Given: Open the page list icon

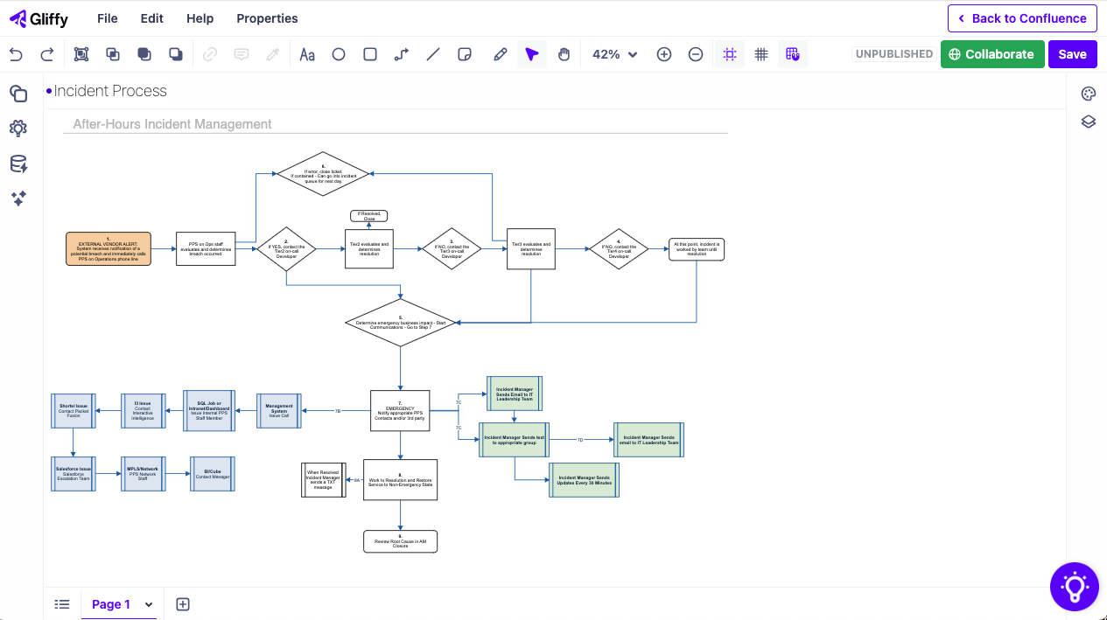Looking at the screenshot, I should tap(62, 604).
